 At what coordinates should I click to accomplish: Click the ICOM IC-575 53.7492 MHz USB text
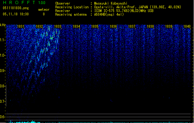[124, 11]
